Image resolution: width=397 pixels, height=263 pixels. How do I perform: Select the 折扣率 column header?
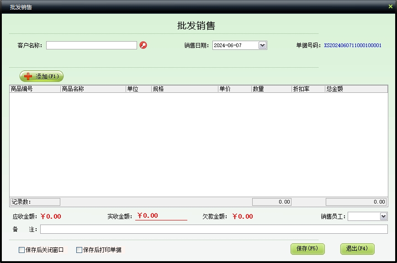[308, 89]
